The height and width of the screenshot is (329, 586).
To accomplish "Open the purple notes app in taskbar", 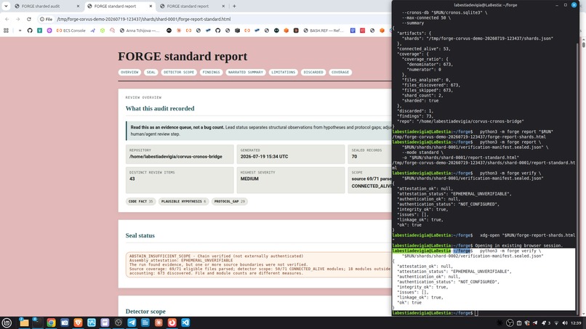I will pos(105,322).
